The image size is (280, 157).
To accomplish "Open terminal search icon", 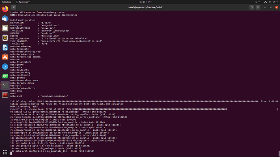I will (252, 7).
